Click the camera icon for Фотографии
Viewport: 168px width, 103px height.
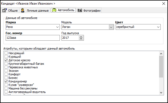(80, 10)
